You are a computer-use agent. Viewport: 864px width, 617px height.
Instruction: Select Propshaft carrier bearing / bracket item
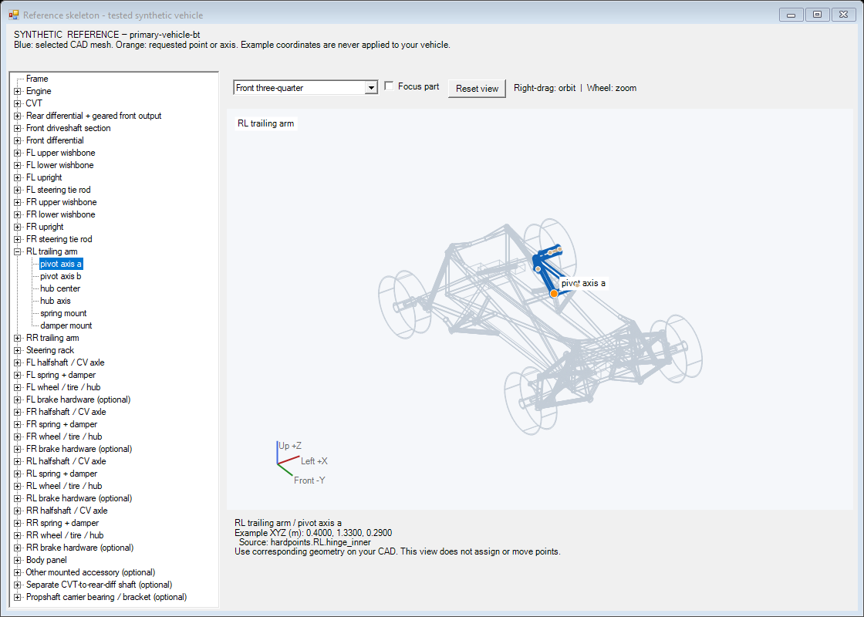tap(106, 597)
